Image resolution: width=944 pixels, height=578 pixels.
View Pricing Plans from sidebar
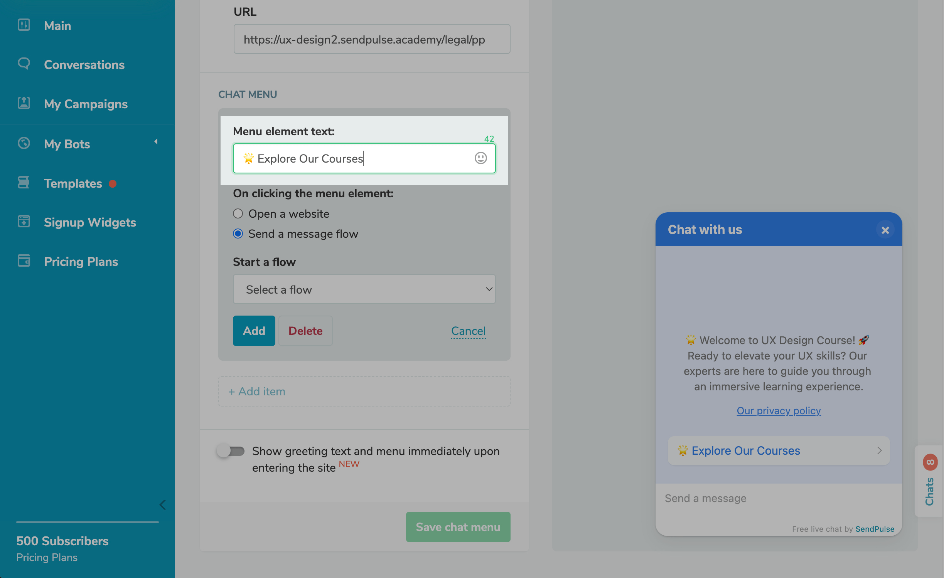(x=81, y=262)
